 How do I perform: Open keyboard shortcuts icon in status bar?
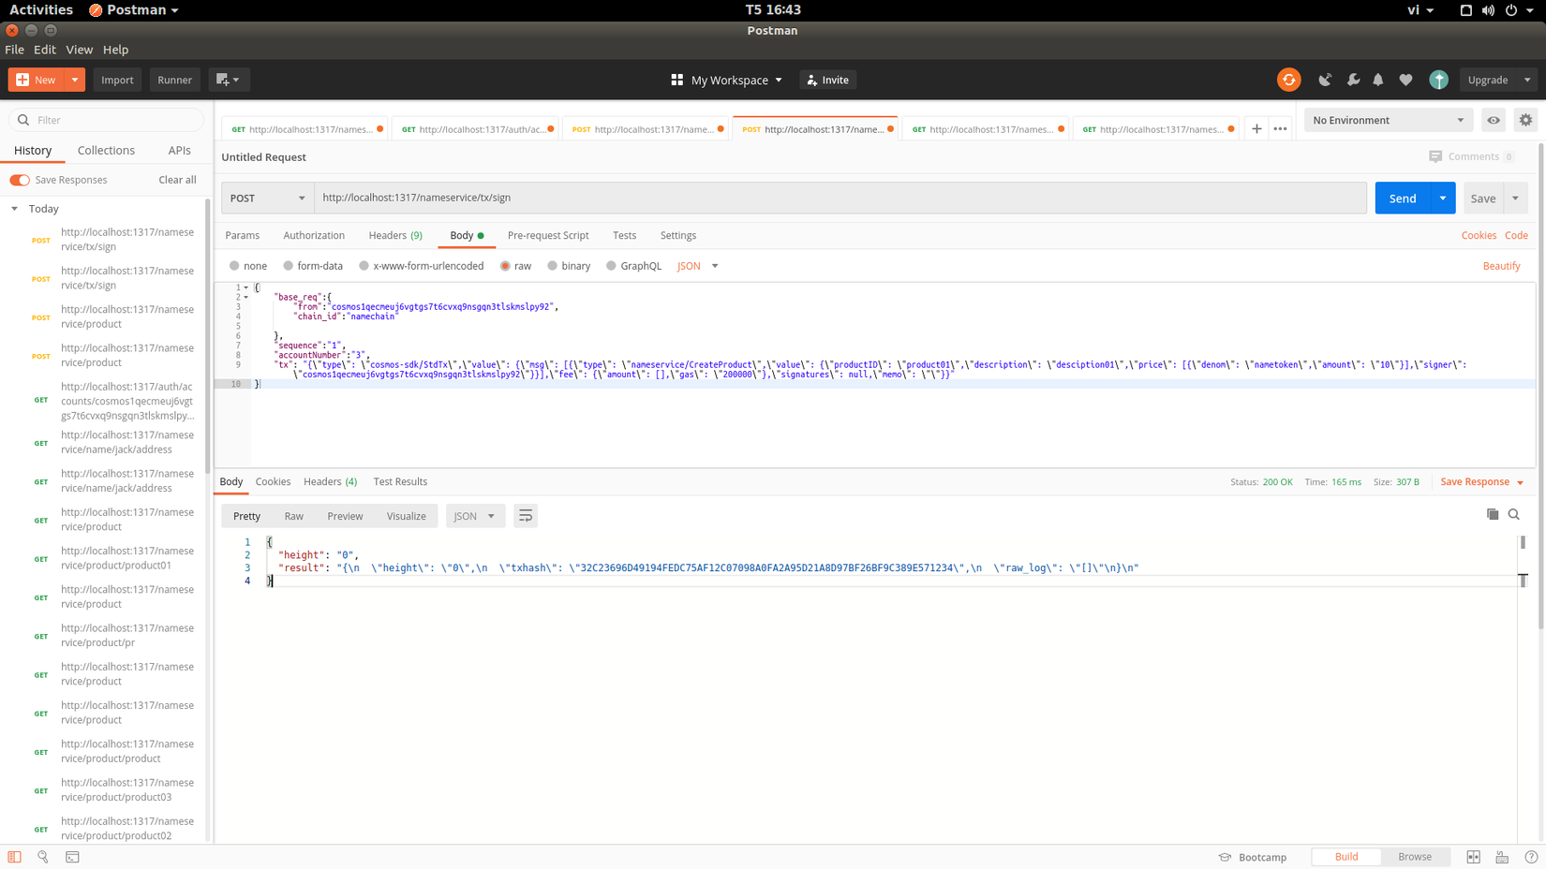[1502, 857]
